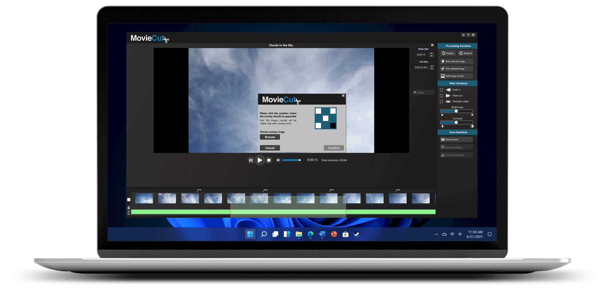This screenshot has width=605, height=307.
Task: Pause the video playback
Action: pyautogui.click(x=251, y=160)
